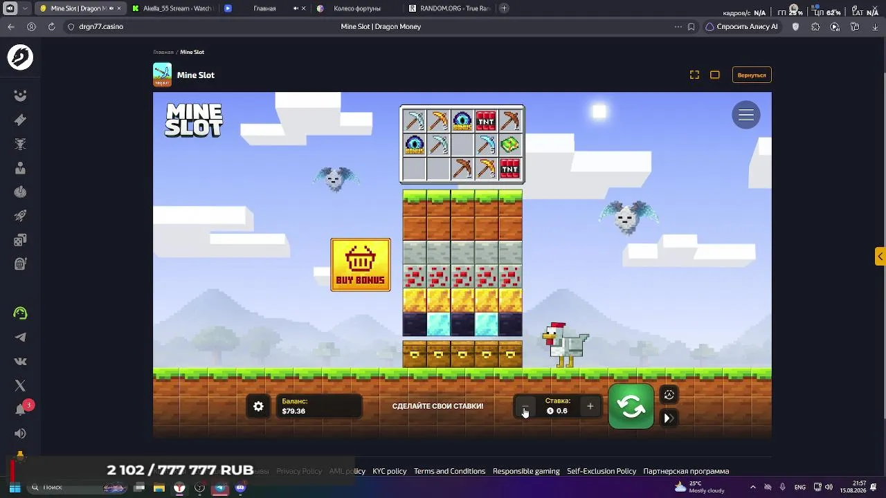Switch to theater mode view
The image size is (886, 498).
[715, 75]
